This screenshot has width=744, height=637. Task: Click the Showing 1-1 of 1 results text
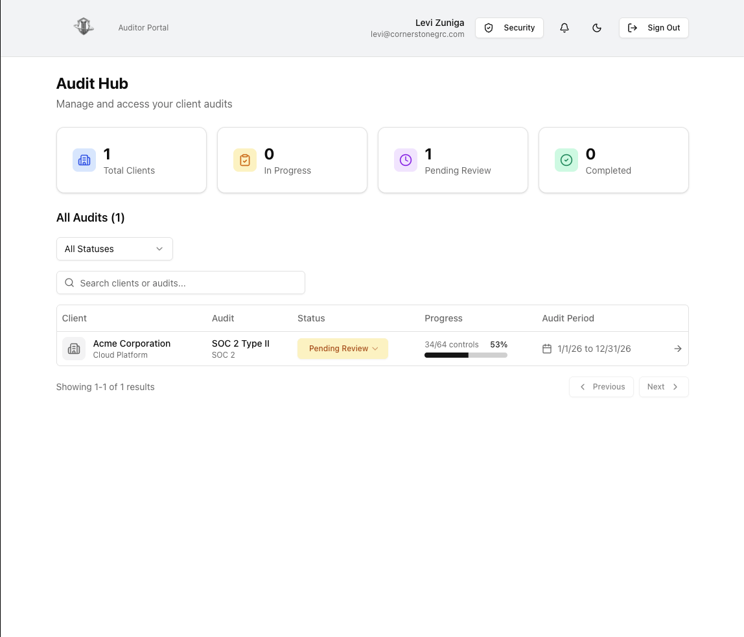coord(106,387)
